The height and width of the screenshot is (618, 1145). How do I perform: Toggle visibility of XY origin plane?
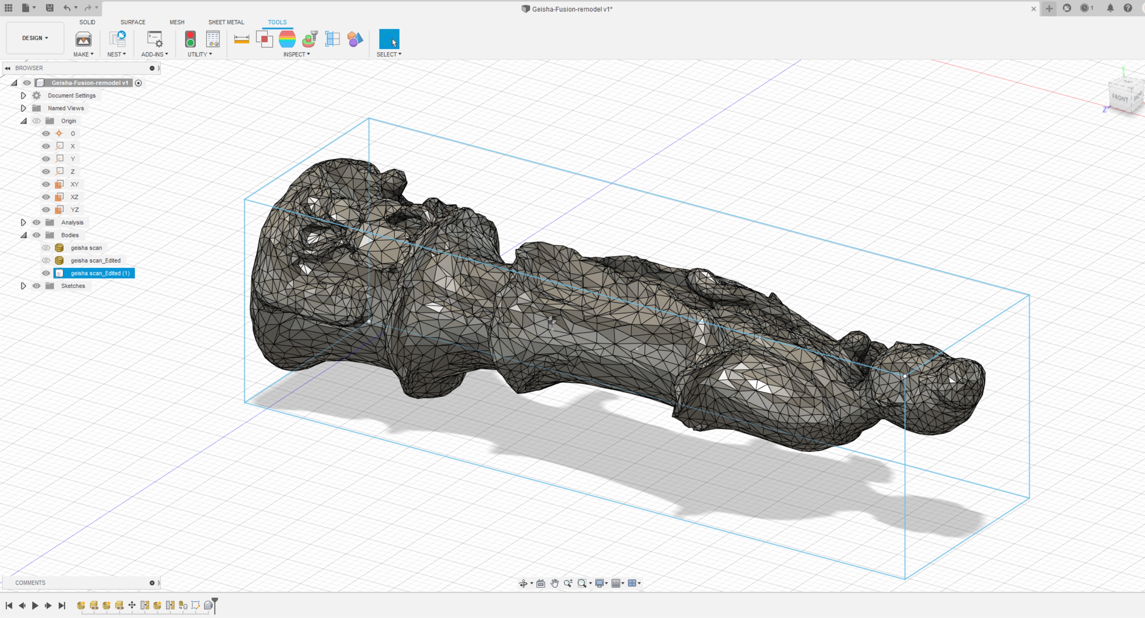[46, 184]
